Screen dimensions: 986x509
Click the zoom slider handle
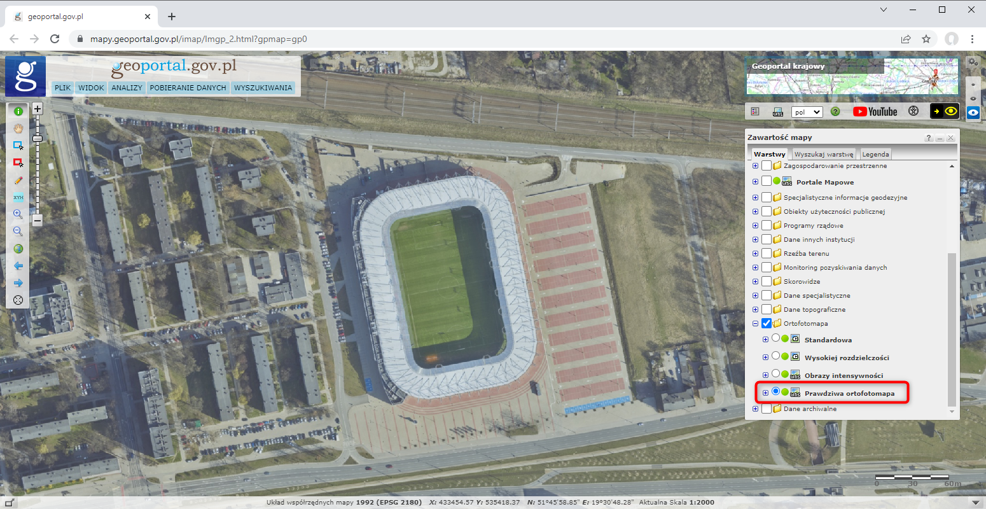click(38, 138)
